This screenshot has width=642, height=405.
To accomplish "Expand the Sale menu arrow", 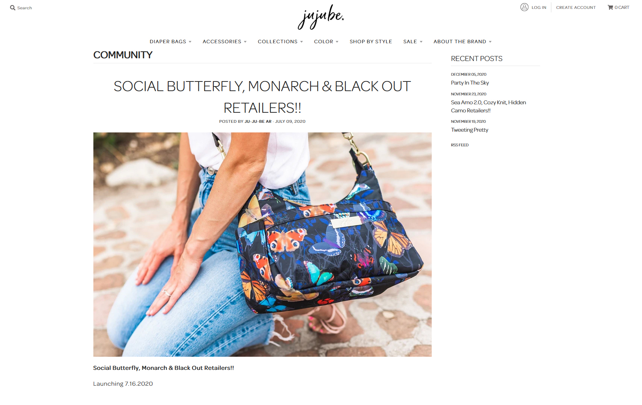I will 421,42.
